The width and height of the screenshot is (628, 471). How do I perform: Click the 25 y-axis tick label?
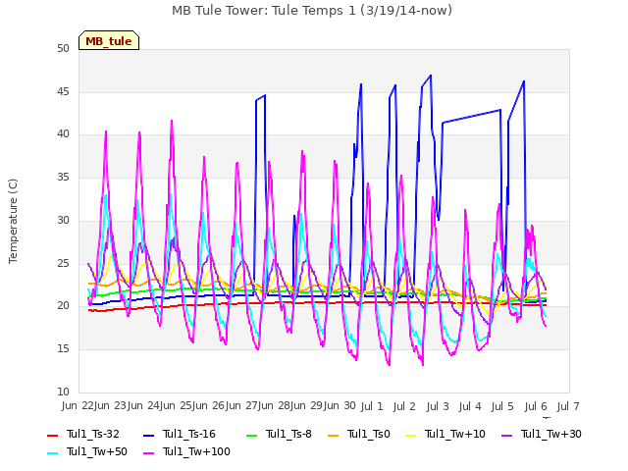(63, 264)
